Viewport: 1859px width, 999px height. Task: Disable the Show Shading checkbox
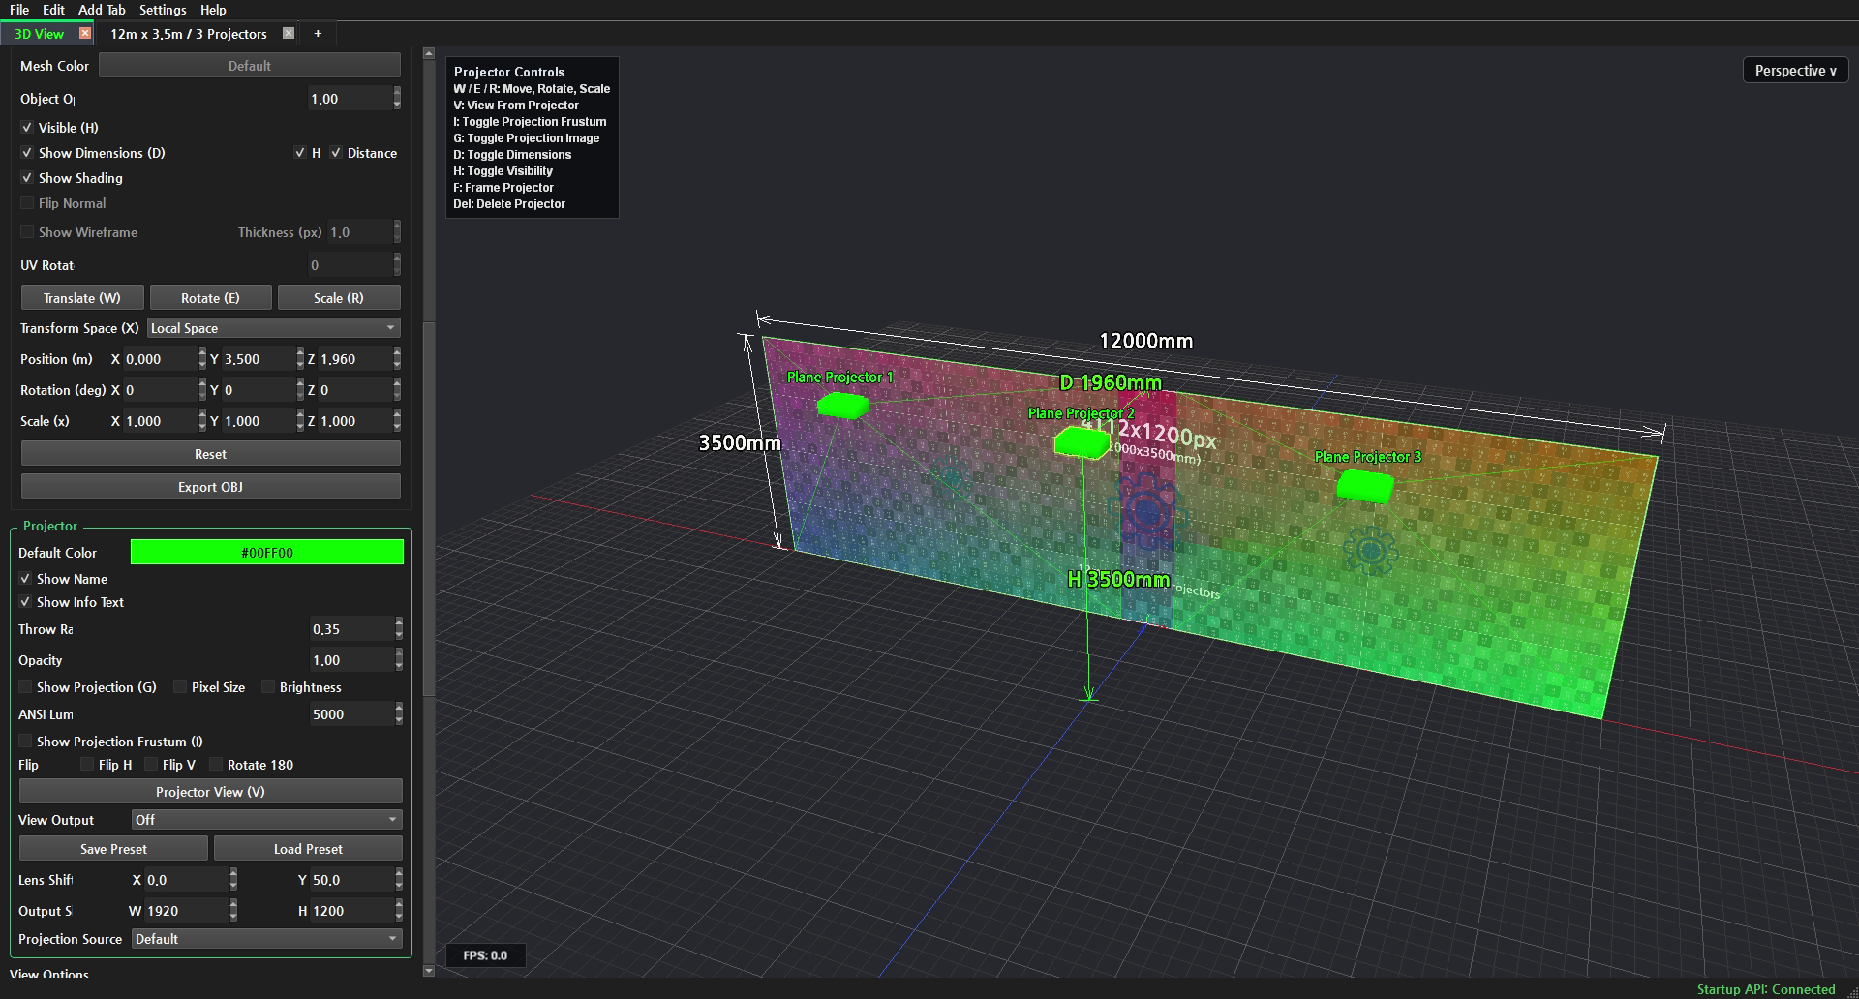[x=27, y=178]
